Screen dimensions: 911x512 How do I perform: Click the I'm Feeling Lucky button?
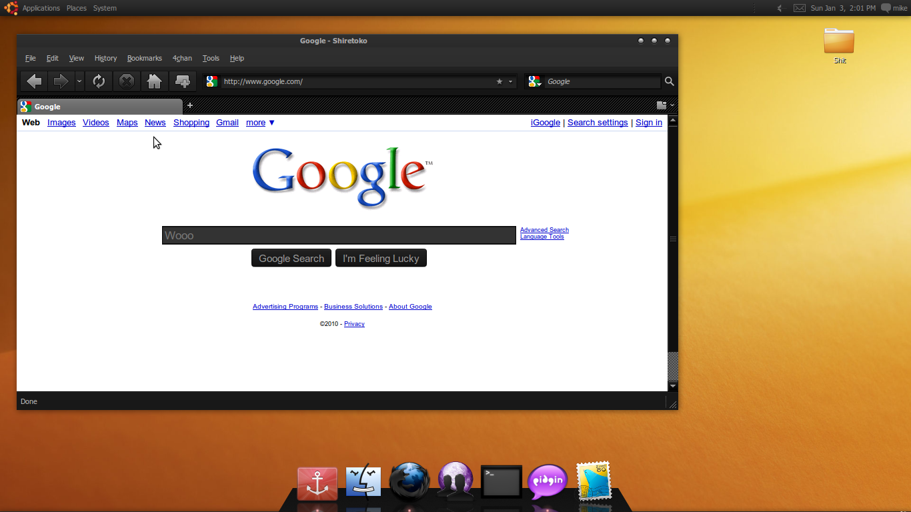point(381,259)
